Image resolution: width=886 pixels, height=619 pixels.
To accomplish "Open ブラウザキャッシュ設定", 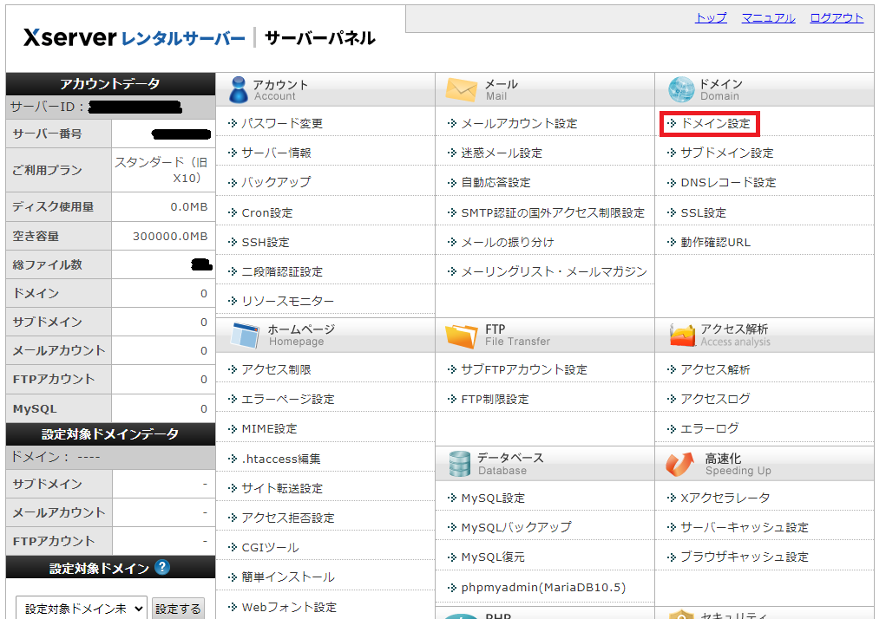I will [745, 557].
